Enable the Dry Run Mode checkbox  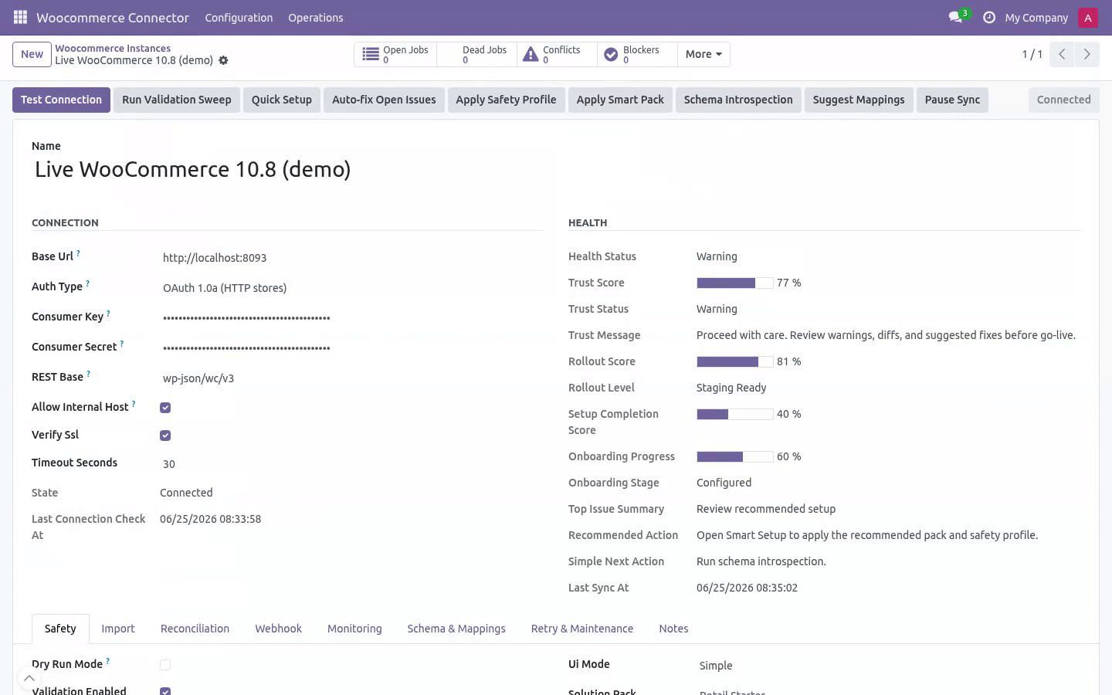pyautogui.click(x=165, y=665)
